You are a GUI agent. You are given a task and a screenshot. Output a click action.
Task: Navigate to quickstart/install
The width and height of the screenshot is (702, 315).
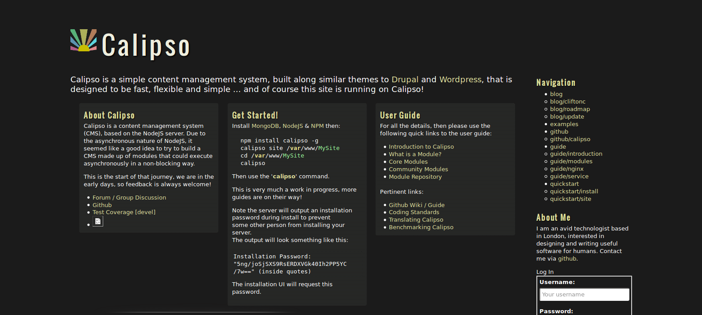574,192
